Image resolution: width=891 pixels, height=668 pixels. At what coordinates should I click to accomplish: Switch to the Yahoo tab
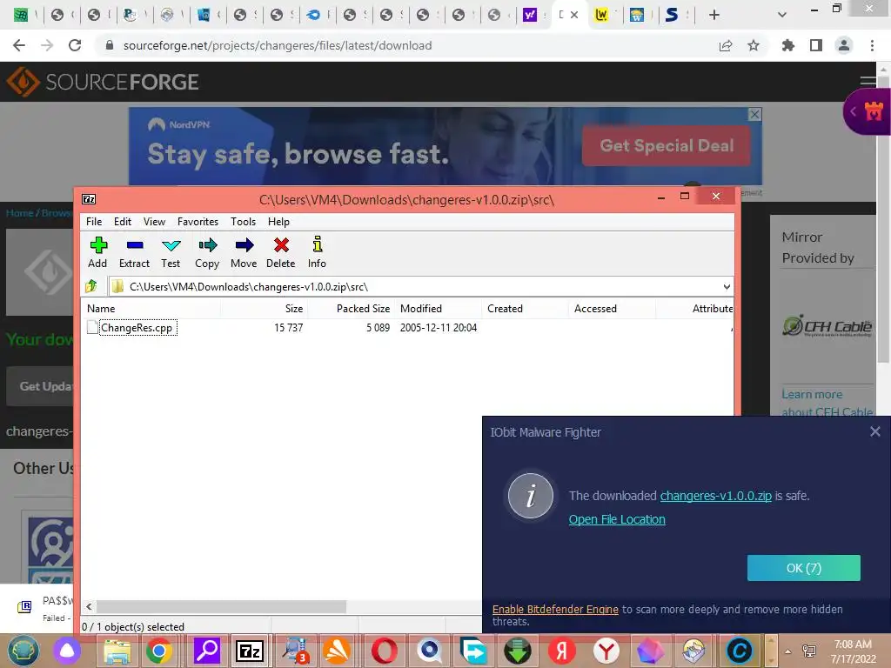tap(530, 16)
